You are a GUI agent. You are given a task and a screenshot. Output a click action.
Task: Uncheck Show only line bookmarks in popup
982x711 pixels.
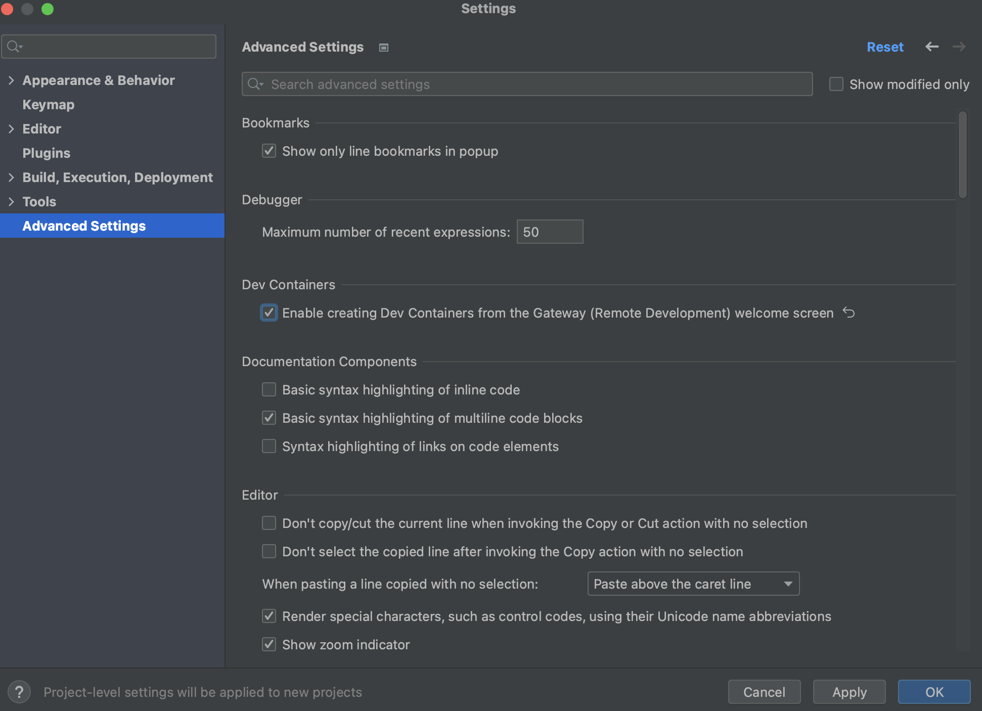pos(269,151)
